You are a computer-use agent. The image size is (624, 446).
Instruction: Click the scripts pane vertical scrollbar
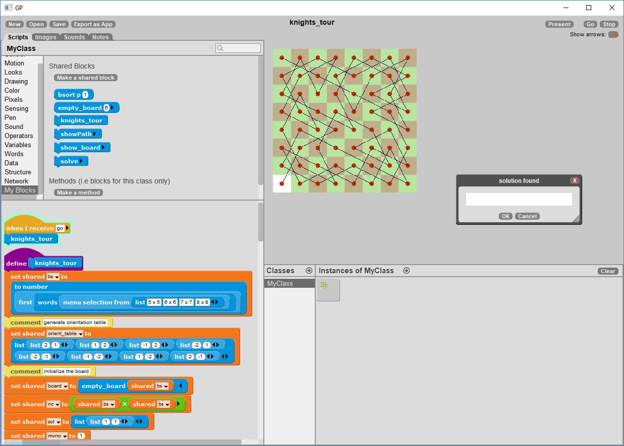tap(261, 222)
